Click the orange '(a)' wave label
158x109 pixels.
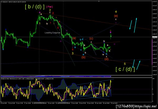point(74,38)
